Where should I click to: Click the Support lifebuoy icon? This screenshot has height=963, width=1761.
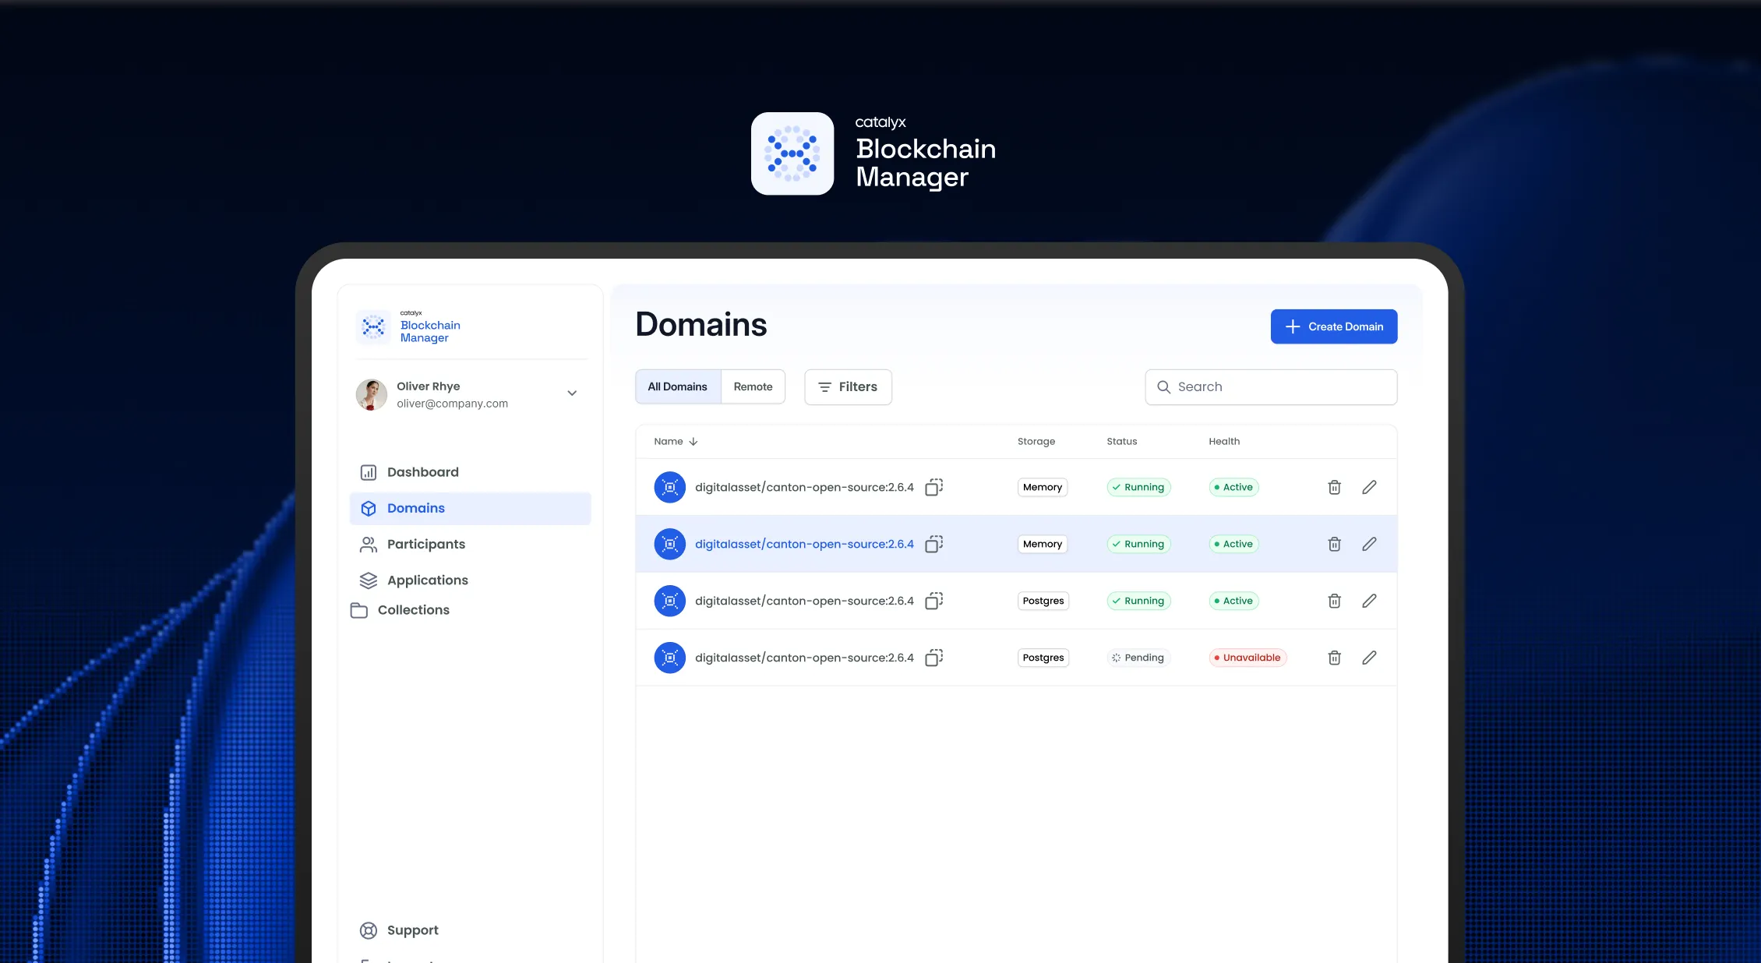pos(368,929)
